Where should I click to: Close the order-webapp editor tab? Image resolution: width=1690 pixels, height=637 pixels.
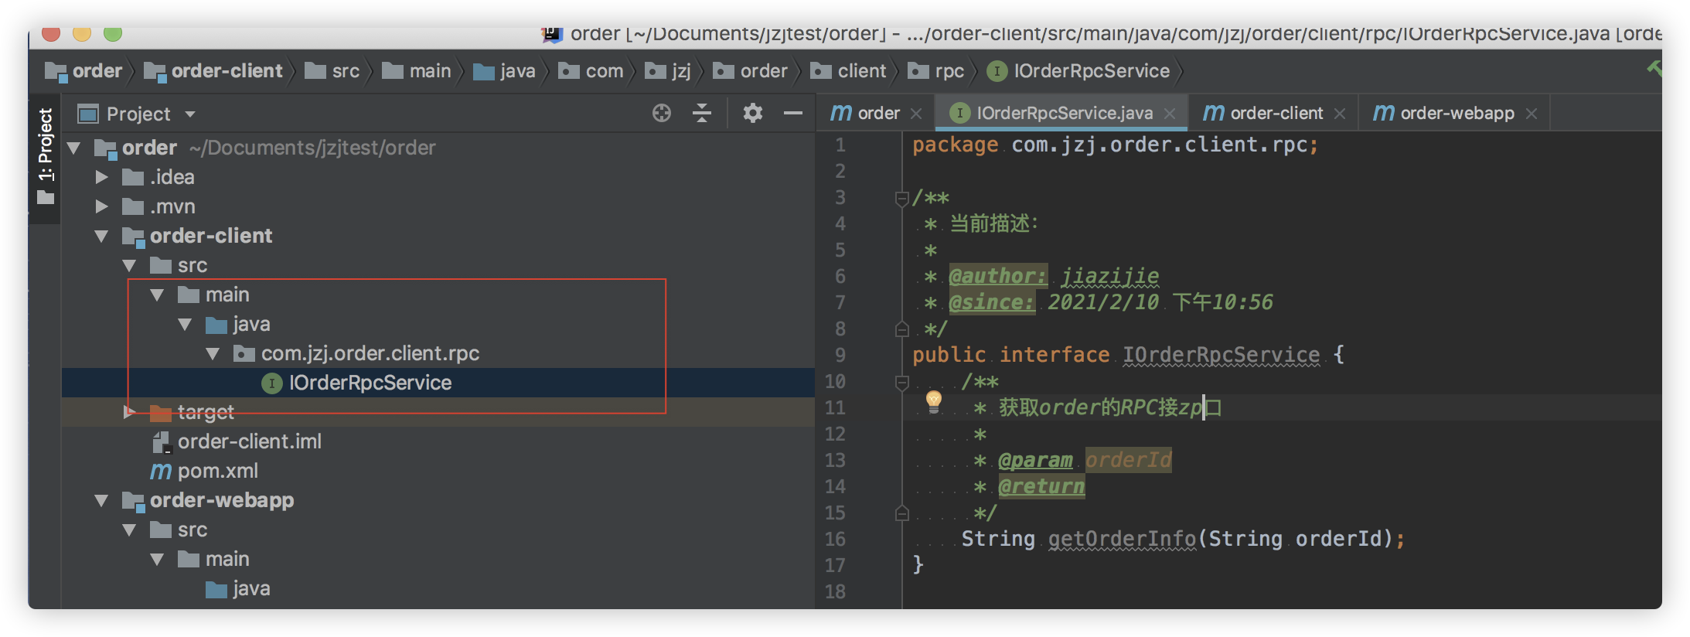point(1532,114)
